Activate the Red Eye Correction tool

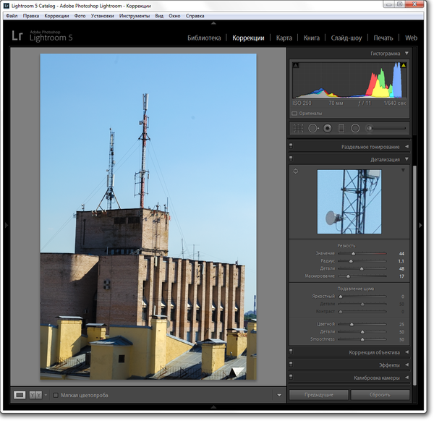pos(328,128)
